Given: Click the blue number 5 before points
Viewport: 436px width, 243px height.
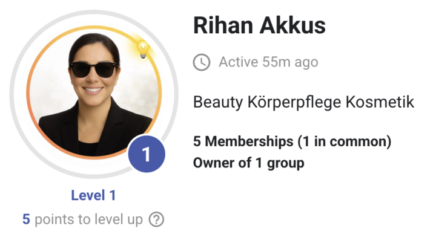Looking at the screenshot, I should pos(26,219).
